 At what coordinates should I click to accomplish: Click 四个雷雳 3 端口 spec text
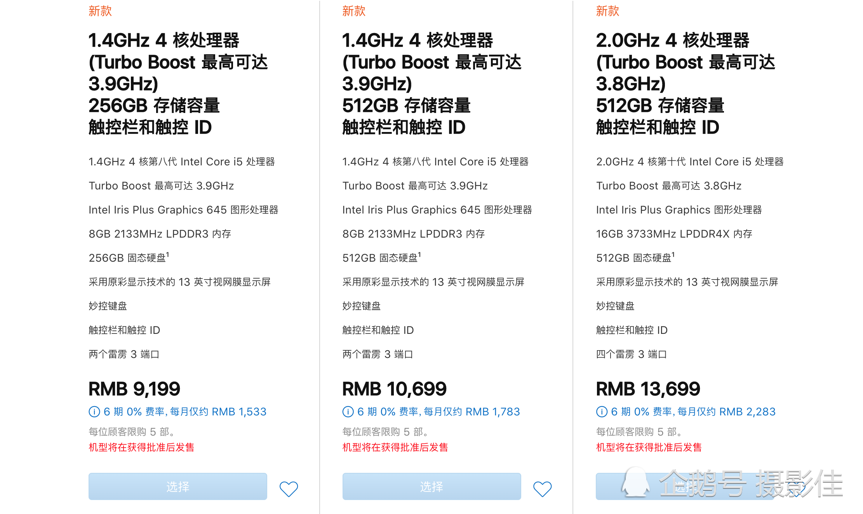631,354
